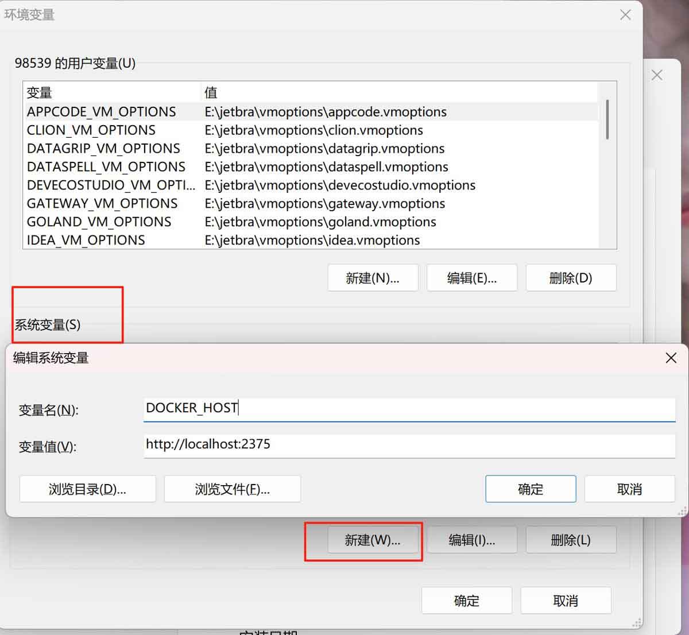Viewport: 689px width, 635px height.
Task: Confirm edit with 确定 in variable dialog
Action: pos(531,489)
